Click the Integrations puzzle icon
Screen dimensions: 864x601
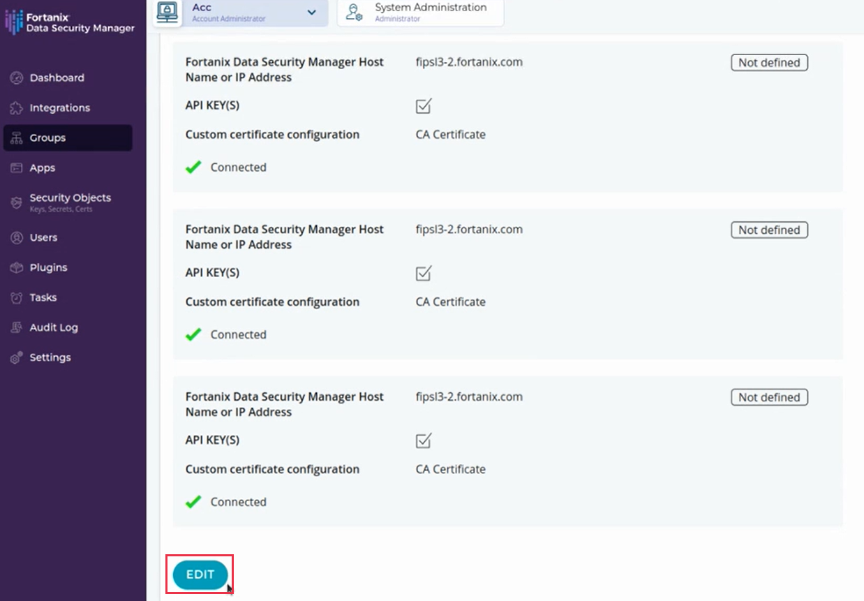pos(17,108)
